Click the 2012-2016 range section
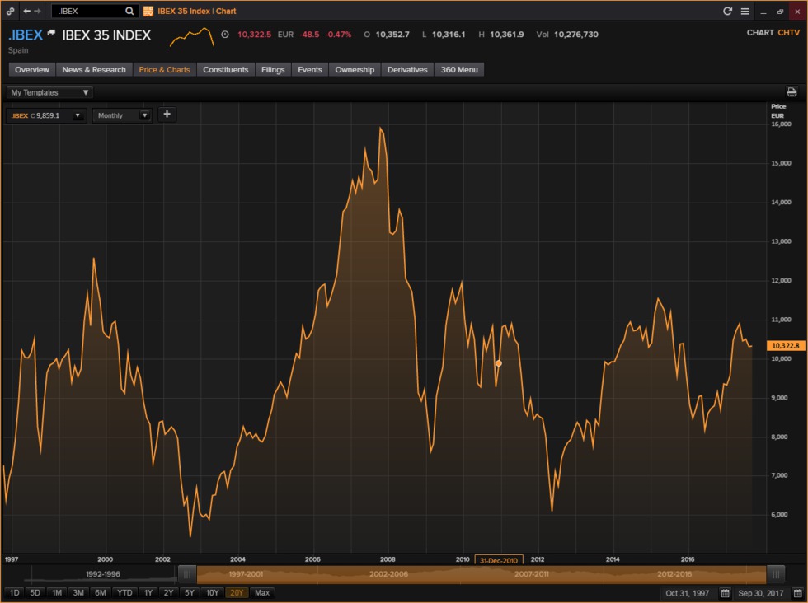 coord(674,573)
